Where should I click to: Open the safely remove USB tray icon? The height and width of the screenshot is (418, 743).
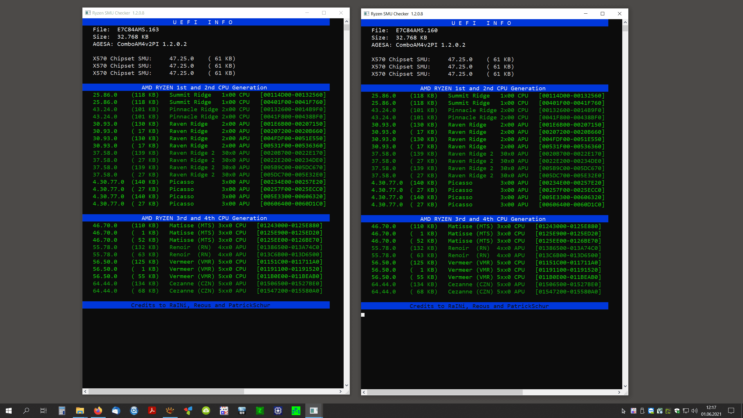pyautogui.click(x=642, y=411)
